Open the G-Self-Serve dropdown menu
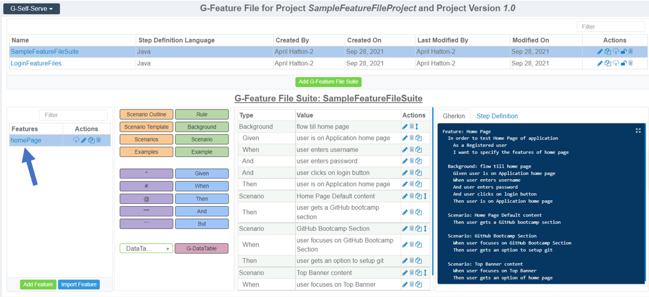Screen dimensions: 649x297 (x=31, y=8)
